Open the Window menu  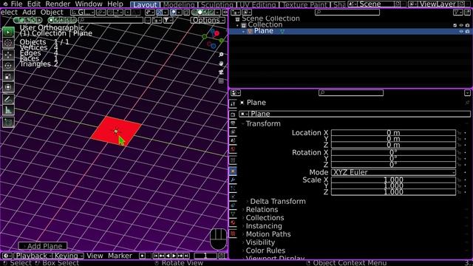(x=89, y=4)
